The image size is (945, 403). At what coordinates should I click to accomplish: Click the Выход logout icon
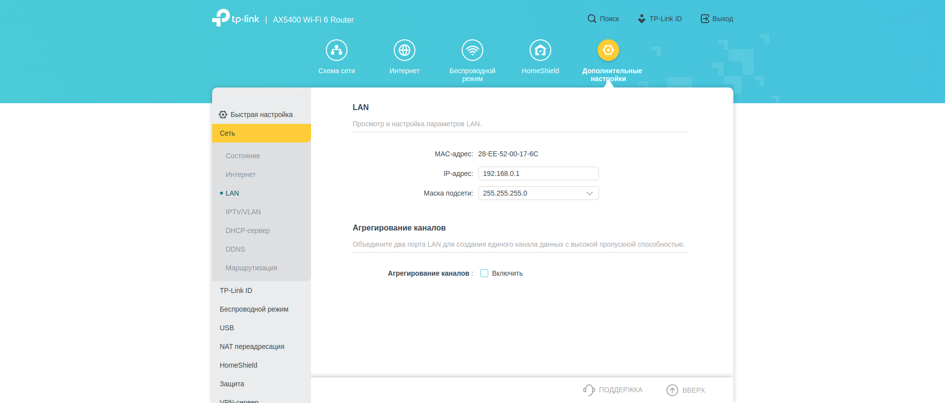pyautogui.click(x=705, y=19)
